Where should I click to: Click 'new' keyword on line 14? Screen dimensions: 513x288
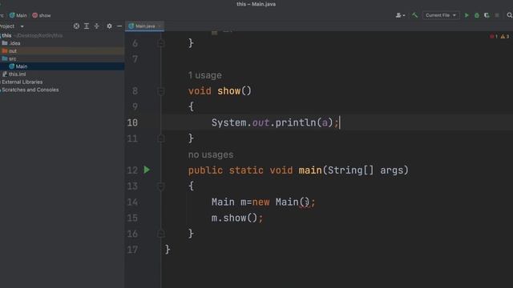[x=261, y=202]
